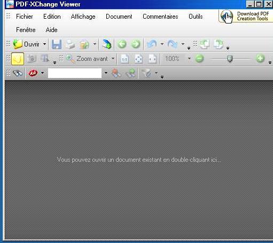This screenshot has width=273, height=243.
Task: Click the Ask search text field
Action: point(75,73)
